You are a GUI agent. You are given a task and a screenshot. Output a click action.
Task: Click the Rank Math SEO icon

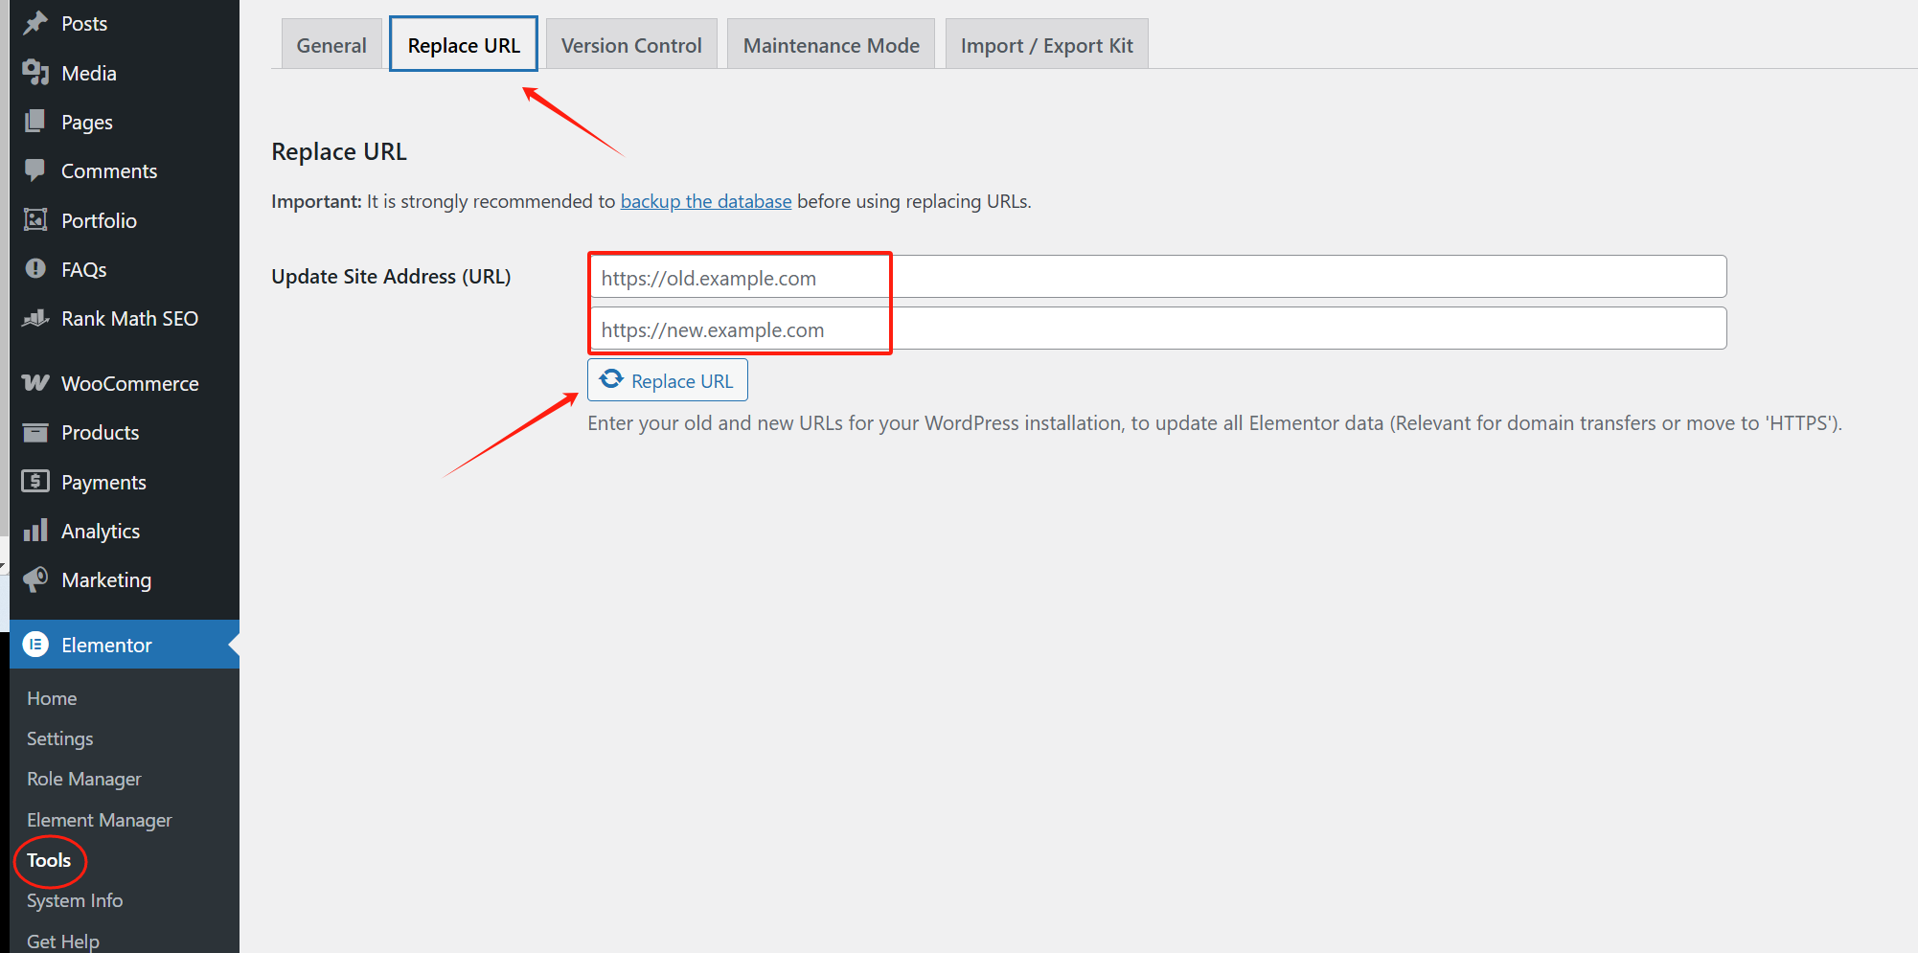(35, 318)
